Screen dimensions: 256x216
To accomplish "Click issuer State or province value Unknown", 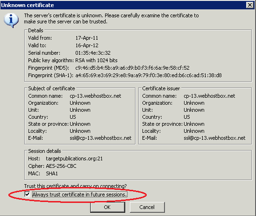I will coord(194,124).
